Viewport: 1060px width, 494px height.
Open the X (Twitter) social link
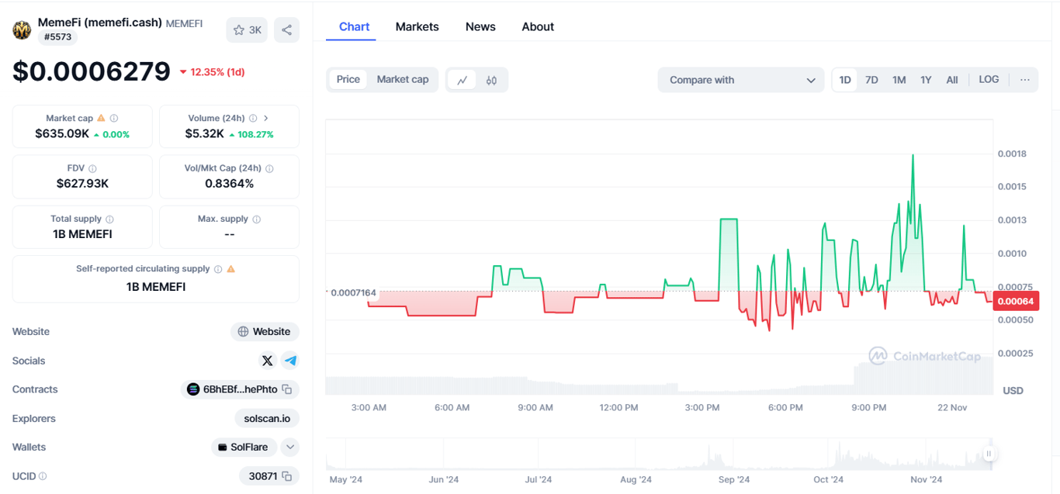[267, 361]
